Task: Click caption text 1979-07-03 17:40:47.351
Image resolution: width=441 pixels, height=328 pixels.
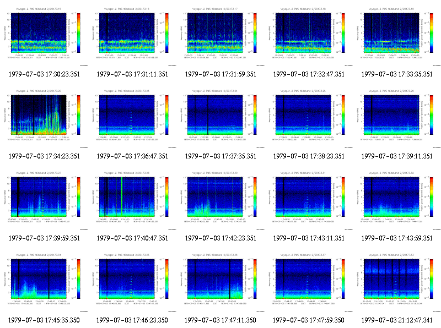Action: click(132, 238)
